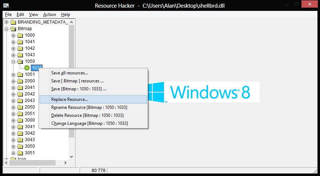
Task: Expand the 3051 folder node
Action: point(13,153)
